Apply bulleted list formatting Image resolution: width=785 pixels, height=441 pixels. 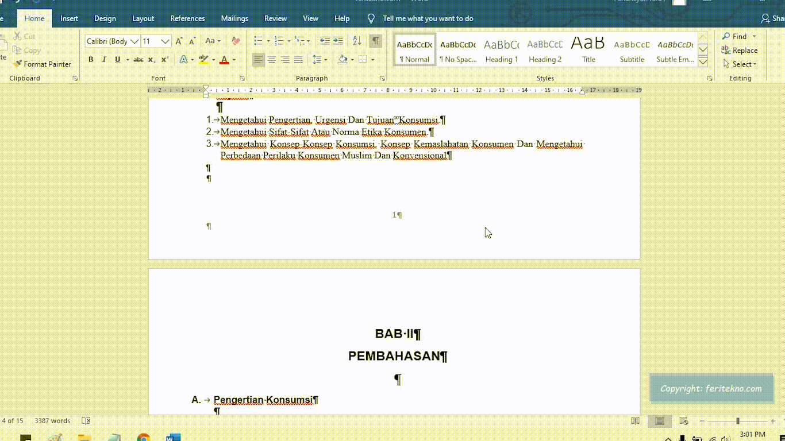pyautogui.click(x=258, y=41)
